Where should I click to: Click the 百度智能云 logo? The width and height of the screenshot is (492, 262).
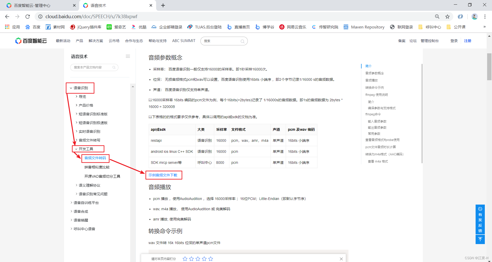pos(31,41)
